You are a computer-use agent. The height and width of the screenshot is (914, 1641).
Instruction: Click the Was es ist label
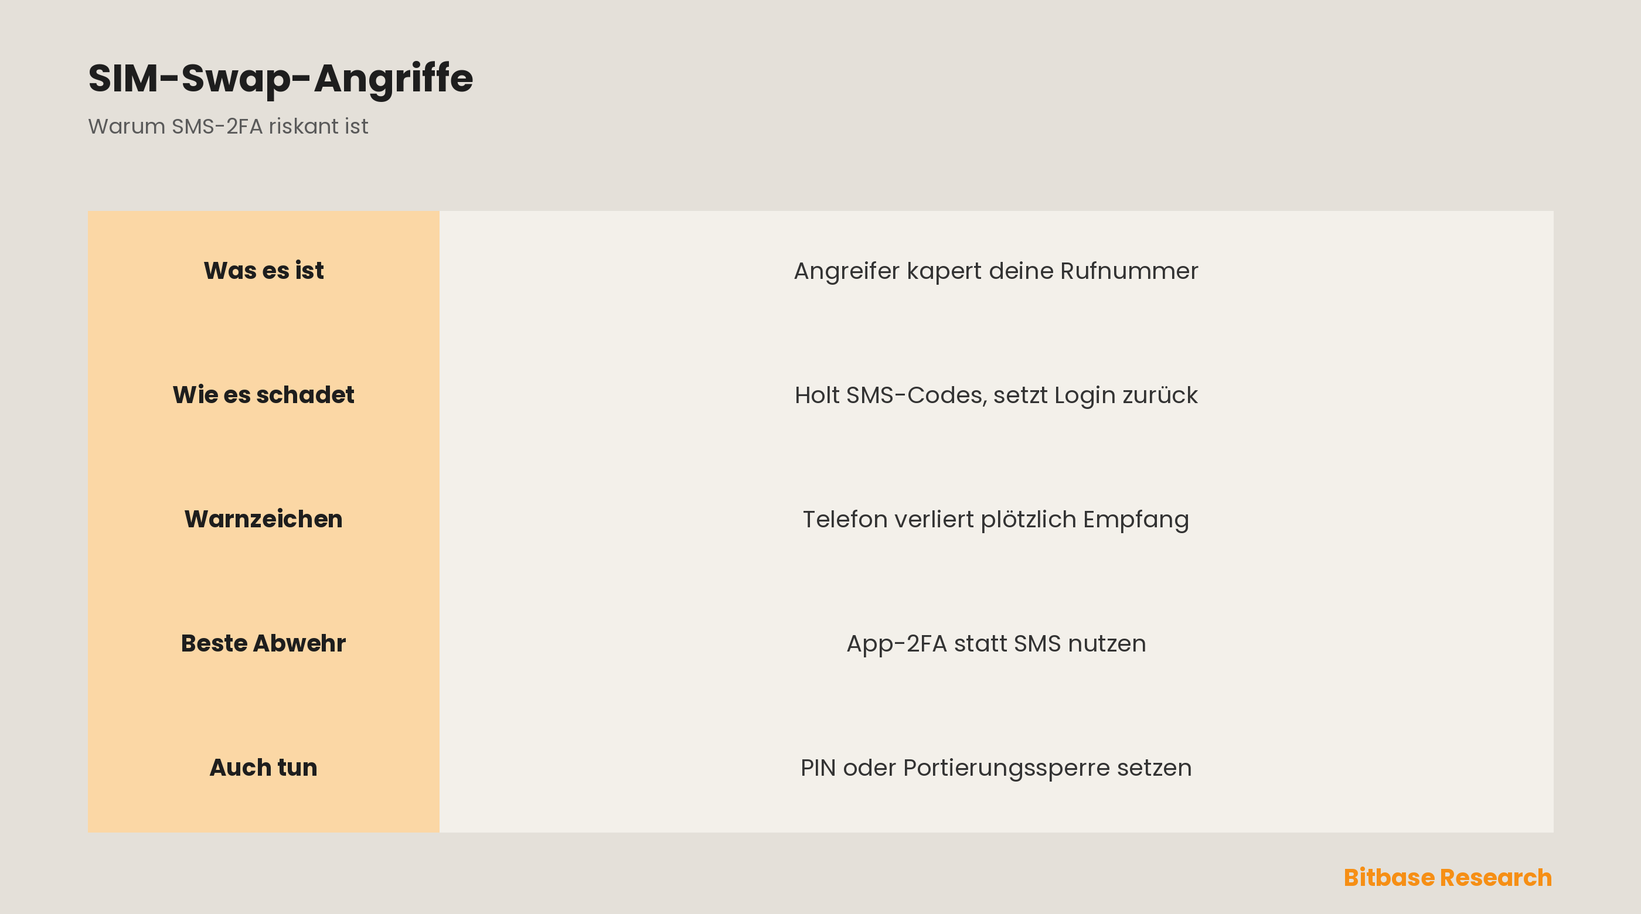[264, 271]
